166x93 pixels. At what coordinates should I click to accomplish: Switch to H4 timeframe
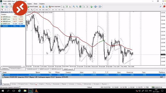tap(53, 10)
